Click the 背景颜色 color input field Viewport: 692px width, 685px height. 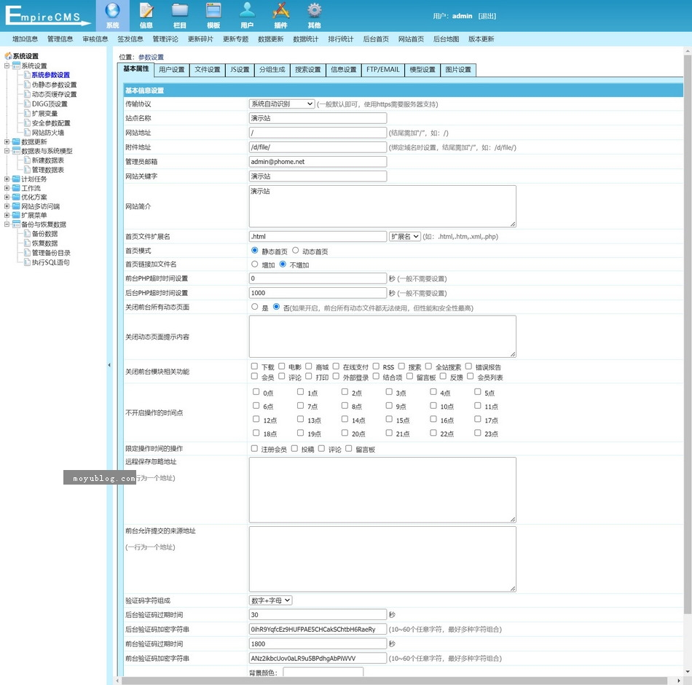pyautogui.click(x=323, y=672)
